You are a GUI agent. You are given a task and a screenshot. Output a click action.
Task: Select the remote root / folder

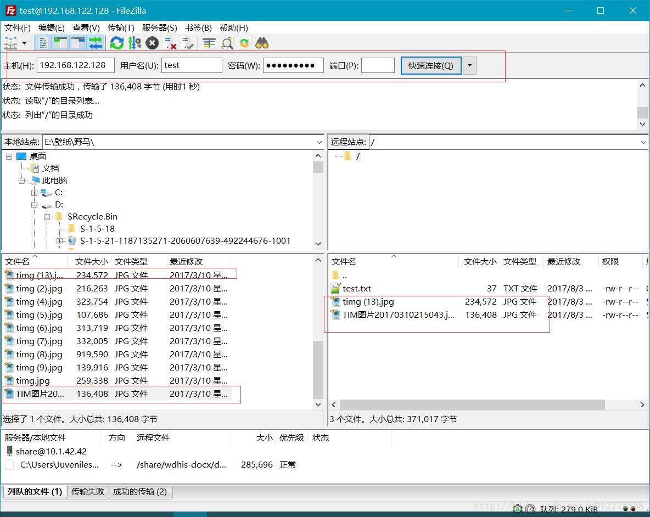point(358,156)
